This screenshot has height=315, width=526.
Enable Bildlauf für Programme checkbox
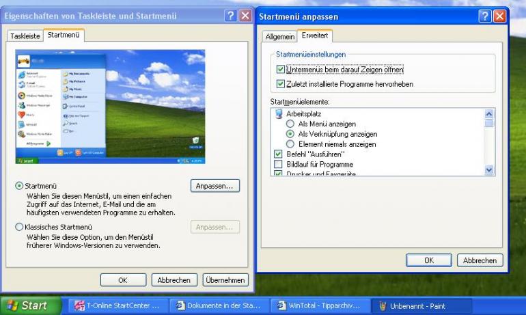[x=278, y=165]
